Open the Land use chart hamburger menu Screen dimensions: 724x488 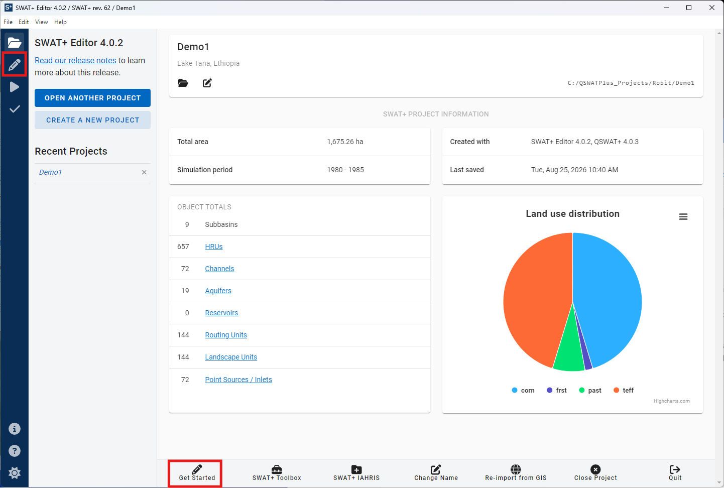[x=683, y=217]
